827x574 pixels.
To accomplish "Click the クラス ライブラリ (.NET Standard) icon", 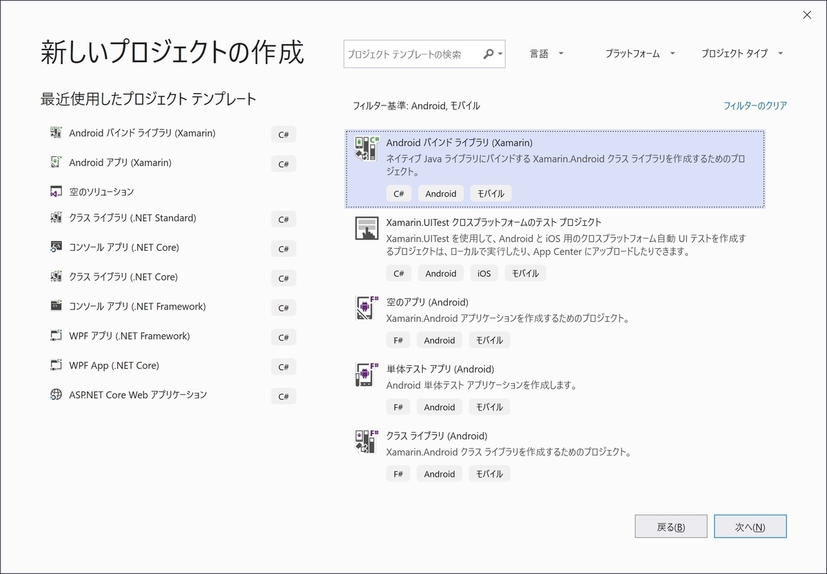I will click(x=56, y=219).
